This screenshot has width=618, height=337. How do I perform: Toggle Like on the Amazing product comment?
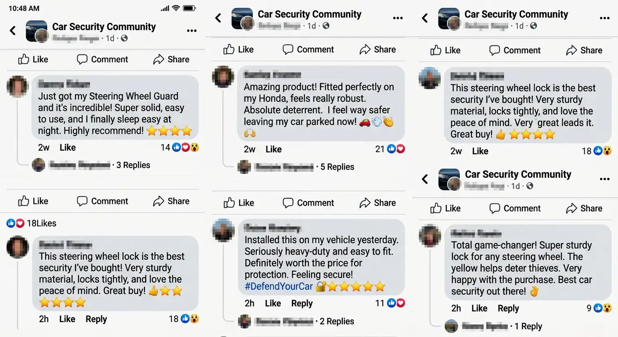click(x=273, y=149)
